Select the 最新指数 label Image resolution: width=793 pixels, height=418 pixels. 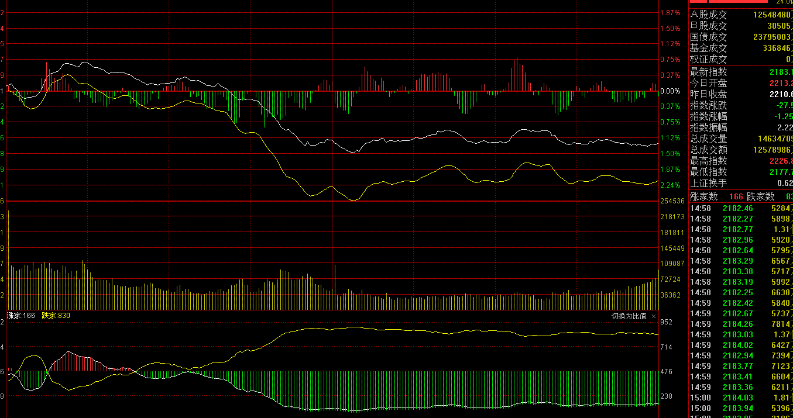[708, 72]
